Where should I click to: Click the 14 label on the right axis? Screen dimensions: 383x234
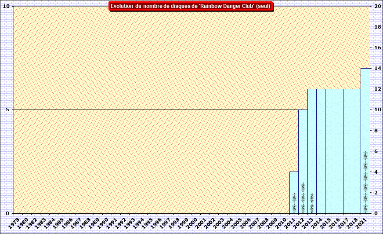376,68
